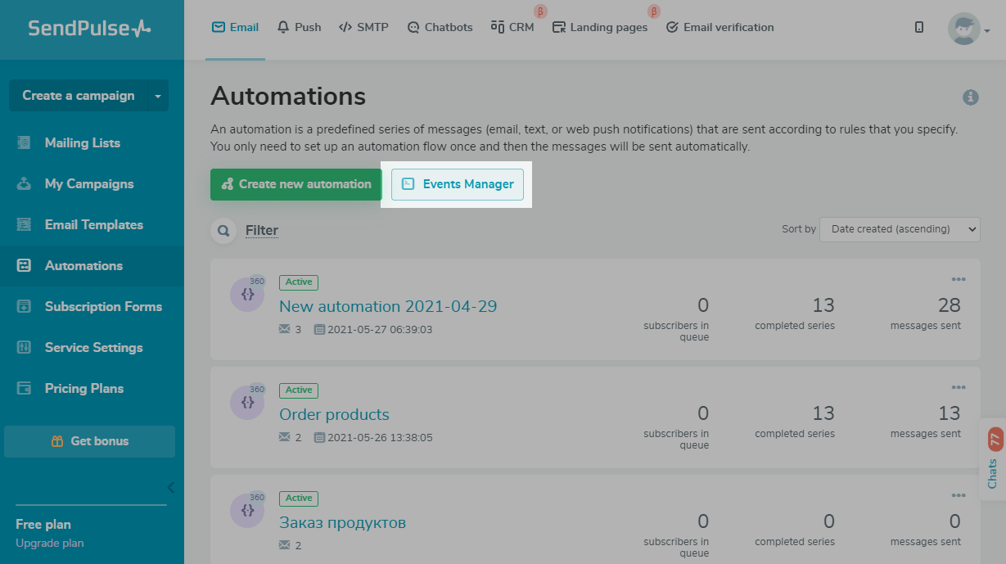The image size is (1006, 564).
Task: Open the Sort by dropdown
Action: coord(900,229)
